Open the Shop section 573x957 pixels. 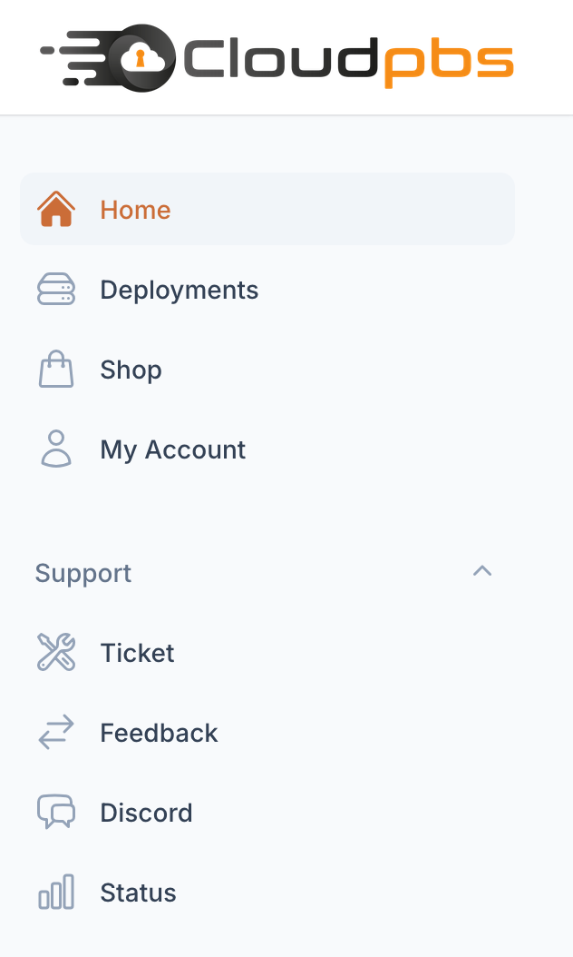click(131, 369)
